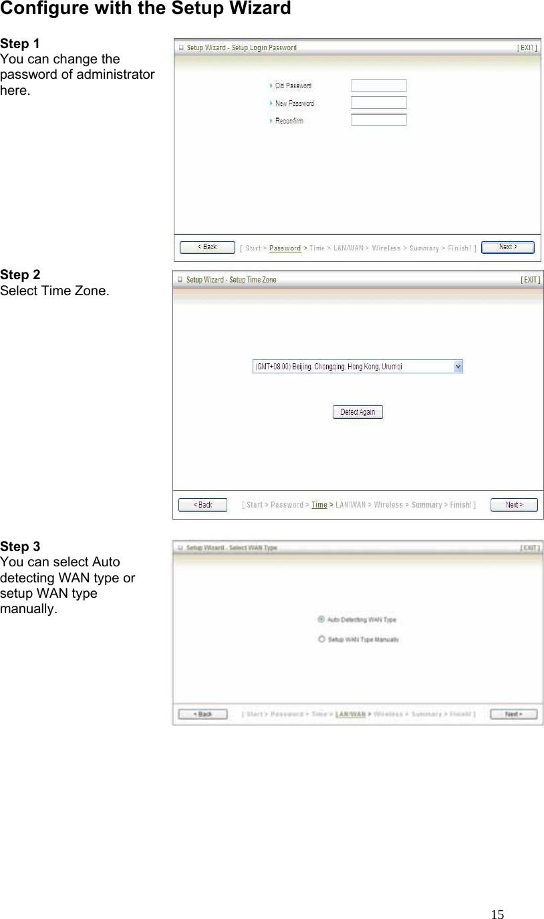Click the Time breadcrumb step in Step 2
Image resolution: width=544 pixels, height=919 pixels.
point(319,505)
